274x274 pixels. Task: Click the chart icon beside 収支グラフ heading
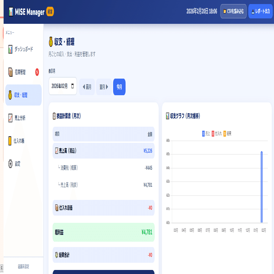[x=168, y=116]
